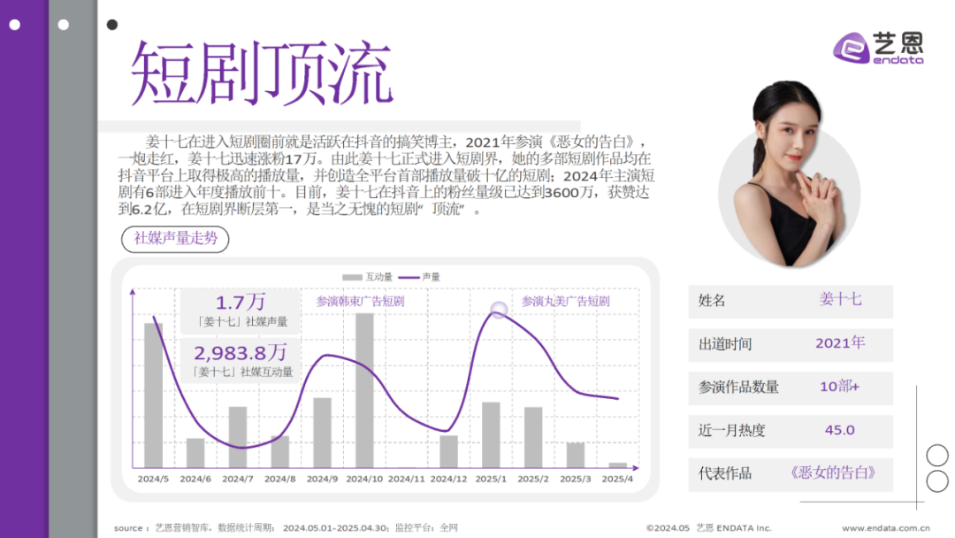Click the 姓名 field label
Screen dimensions: 955x538
(x=711, y=300)
